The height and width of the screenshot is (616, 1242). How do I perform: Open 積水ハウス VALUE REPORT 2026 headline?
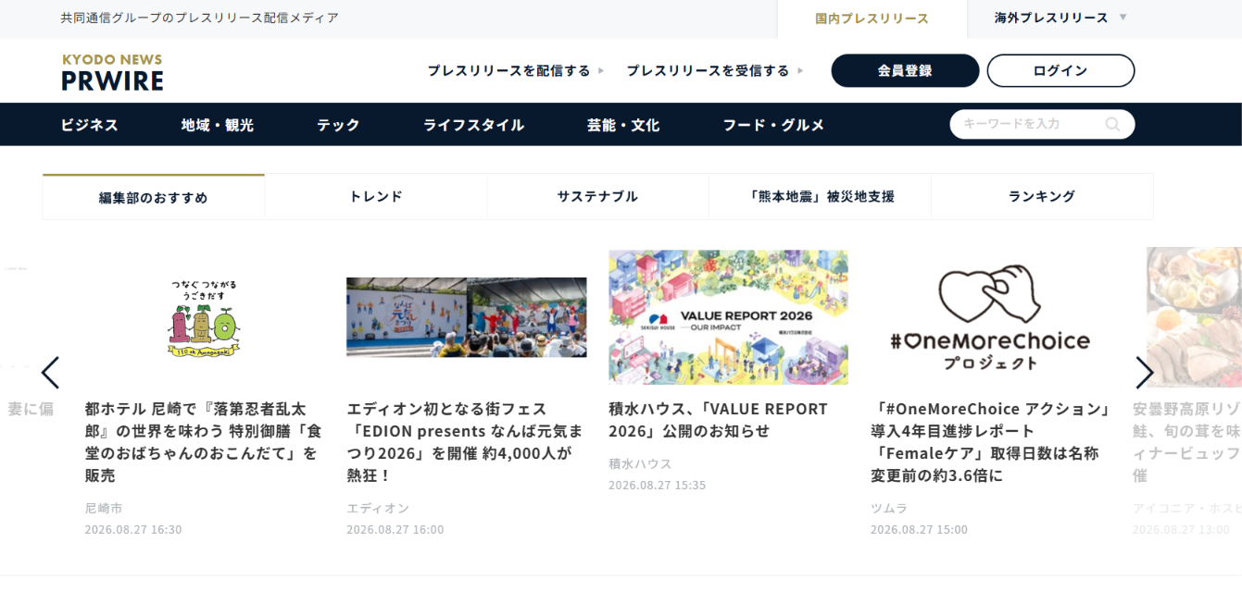pyautogui.click(x=719, y=420)
